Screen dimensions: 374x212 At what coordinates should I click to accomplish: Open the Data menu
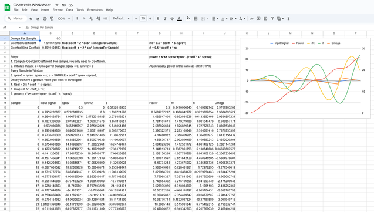click(x=69, y=10)
